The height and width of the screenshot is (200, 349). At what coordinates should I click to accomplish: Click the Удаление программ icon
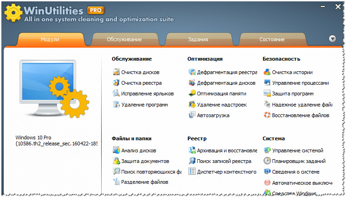116,104
